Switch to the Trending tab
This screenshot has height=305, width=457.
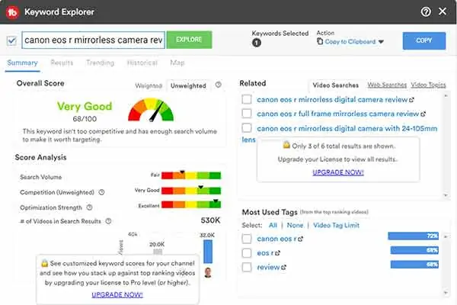(x=100, y=63)
